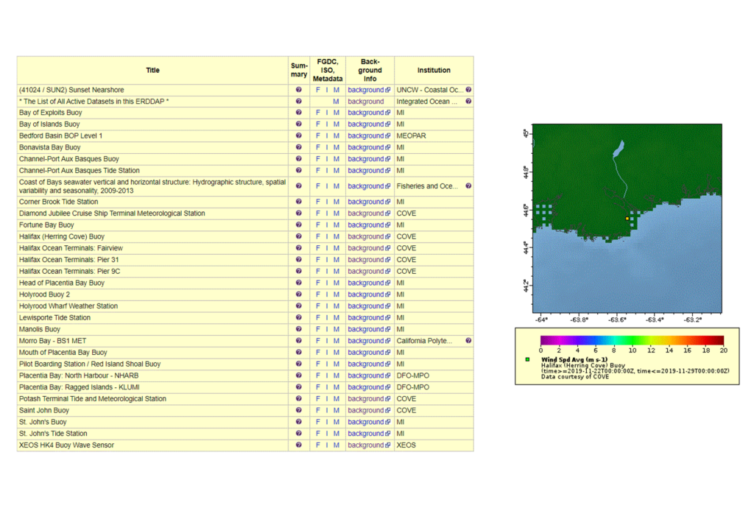Show summary for Saint John Buoy
Viewport: 754px width, 522px height.
click(x=299, y=411)
